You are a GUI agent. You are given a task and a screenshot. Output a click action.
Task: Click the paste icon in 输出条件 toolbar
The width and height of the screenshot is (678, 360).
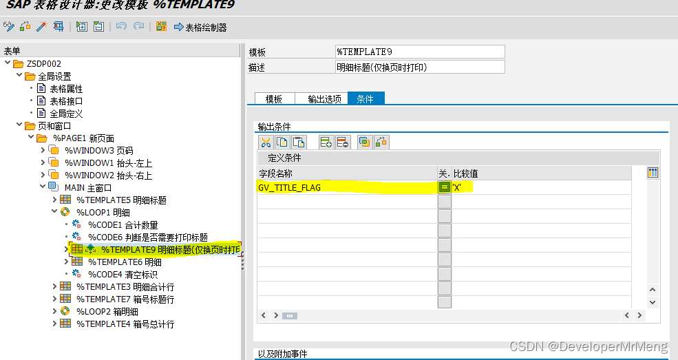(299, 142)
